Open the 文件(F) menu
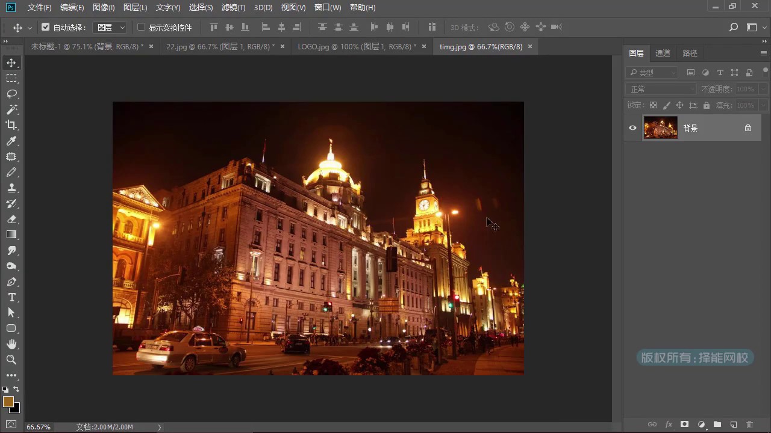Viewport: 771px width, 433px height. 40,8
